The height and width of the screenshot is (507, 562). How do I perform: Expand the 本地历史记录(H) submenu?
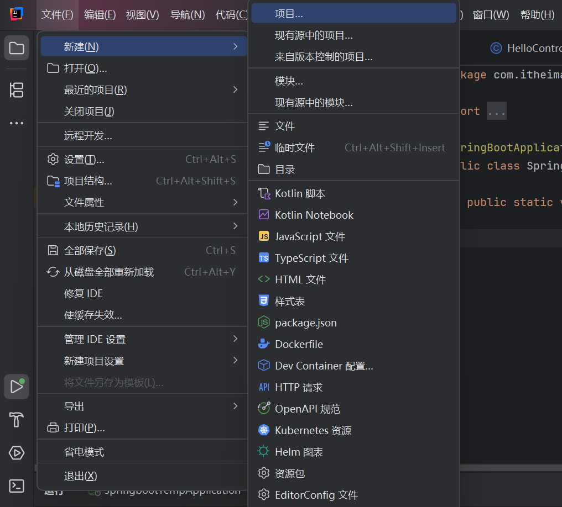click(235, 226)
